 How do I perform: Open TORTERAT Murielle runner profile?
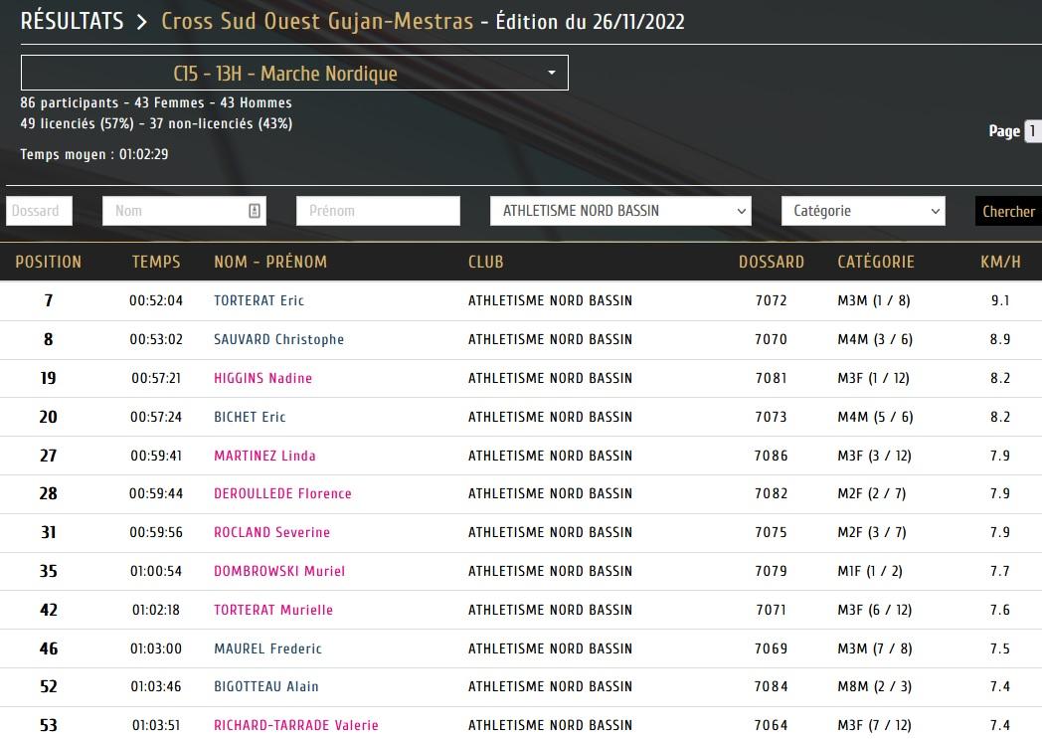pos(273,610)
